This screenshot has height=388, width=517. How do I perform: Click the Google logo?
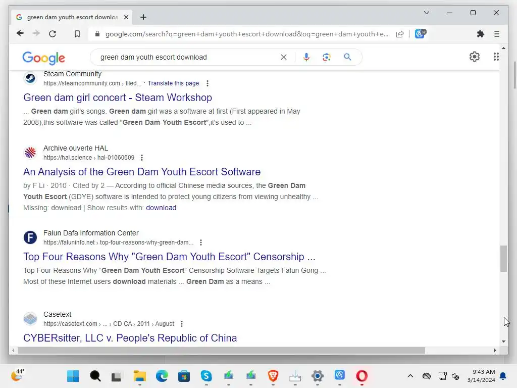[x=43, y=58]
